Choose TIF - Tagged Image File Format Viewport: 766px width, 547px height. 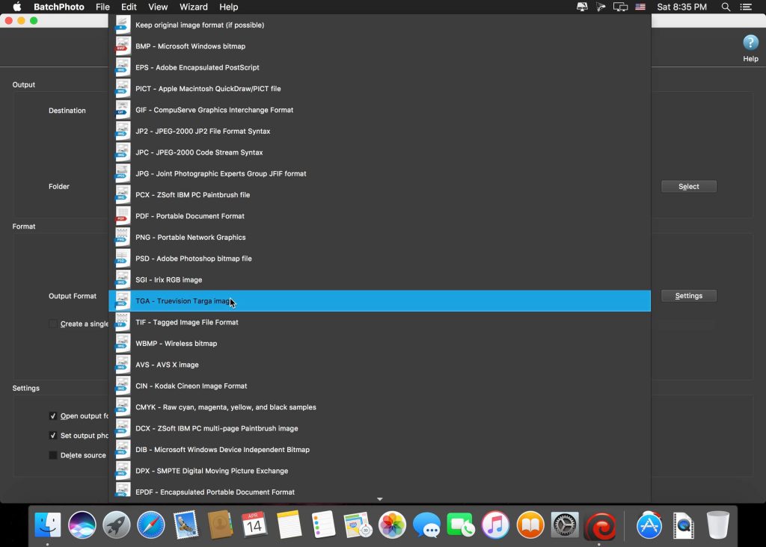click(187, 322)
